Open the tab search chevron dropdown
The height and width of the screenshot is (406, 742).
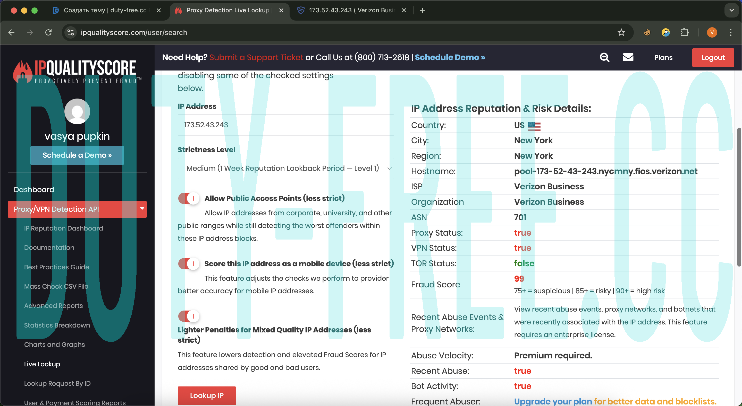point(731,10)
